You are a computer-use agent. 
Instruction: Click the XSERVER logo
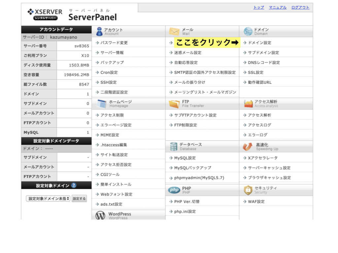coord(45,14)
